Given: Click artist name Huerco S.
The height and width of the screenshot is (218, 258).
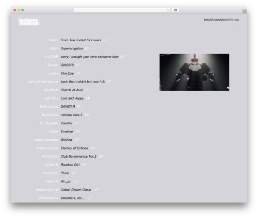Looking at the screenshot, I should (x=50, y=173).
